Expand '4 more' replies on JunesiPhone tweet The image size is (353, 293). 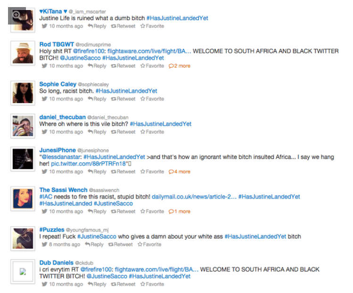tap(180, 172)
